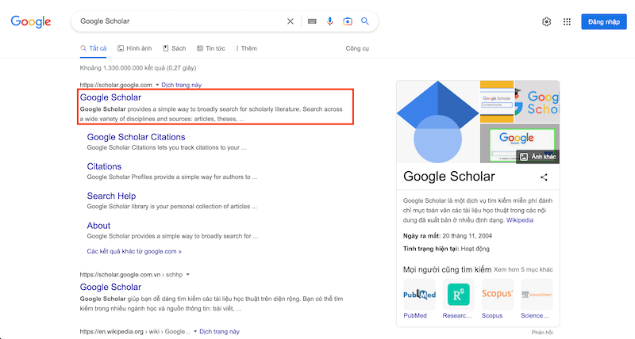Click the Phản hồi feedback link

pos(542,333)
